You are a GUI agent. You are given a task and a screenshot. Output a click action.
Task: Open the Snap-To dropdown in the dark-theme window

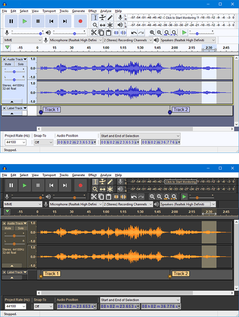pos(43,307)
